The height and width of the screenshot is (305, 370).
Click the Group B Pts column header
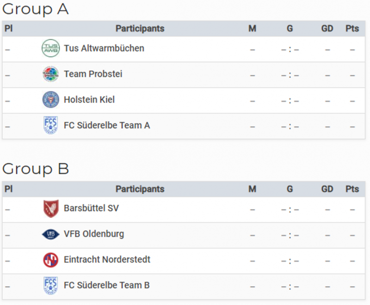(x=352, y=189)
